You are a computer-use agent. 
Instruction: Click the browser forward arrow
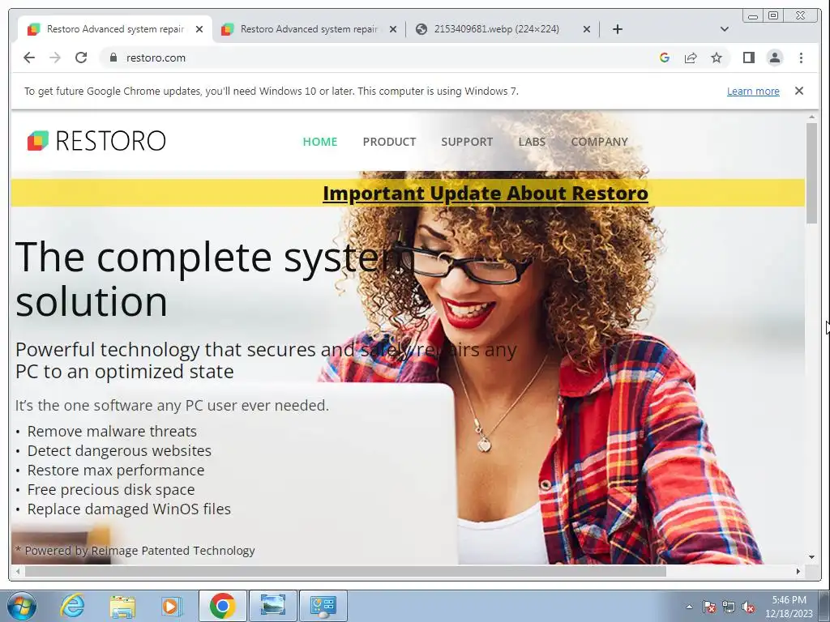55,58
